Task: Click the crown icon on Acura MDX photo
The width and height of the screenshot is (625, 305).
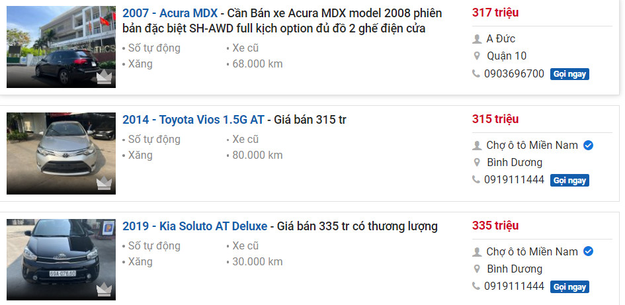Action: point(104,77)
